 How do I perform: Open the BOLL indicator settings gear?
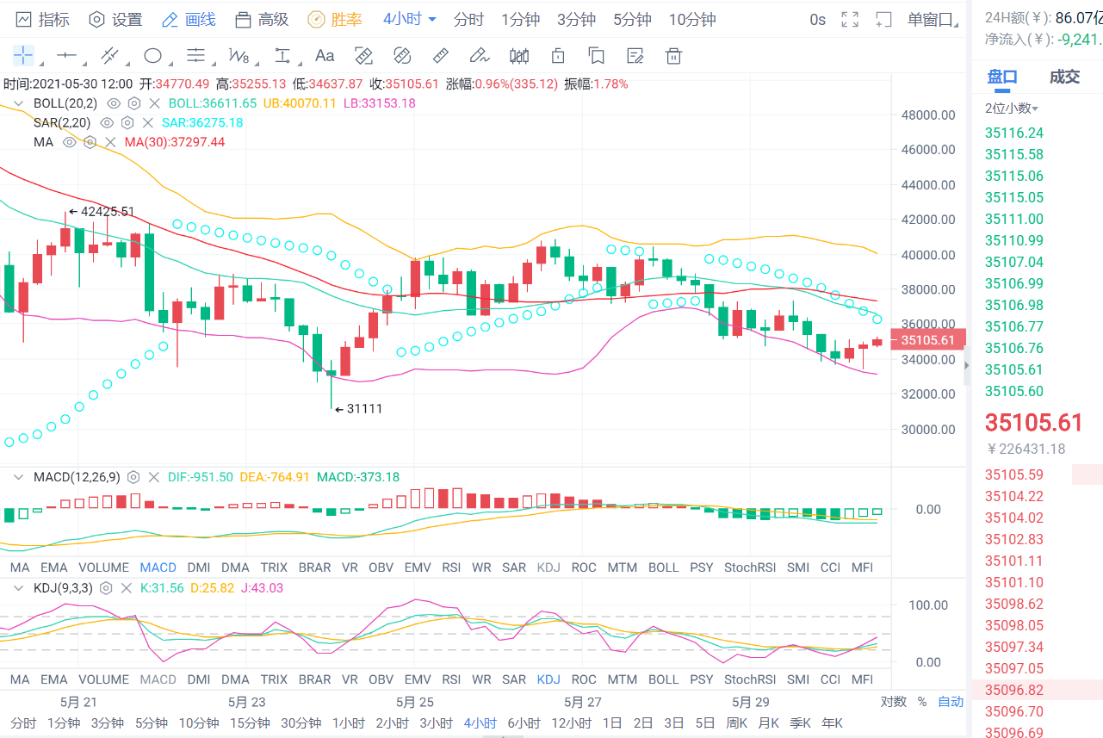point(133,102)
